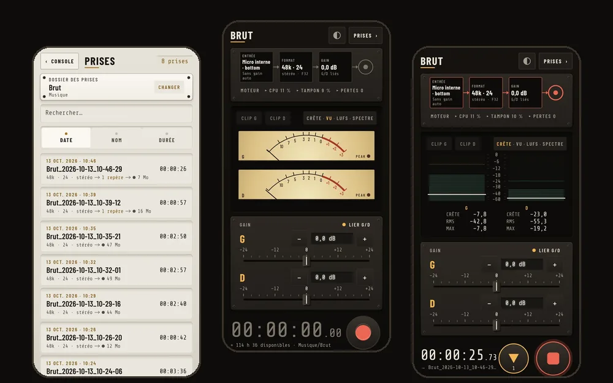This screenshot has width=613, height=383.
Task: Open the take Brut_2026-10-13_10-46-29
Action: (x=116, y=169)
